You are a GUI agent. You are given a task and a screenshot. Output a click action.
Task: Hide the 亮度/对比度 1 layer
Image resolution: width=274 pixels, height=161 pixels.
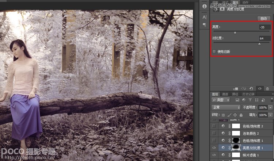pyautogui.click(x=214, y=147)
